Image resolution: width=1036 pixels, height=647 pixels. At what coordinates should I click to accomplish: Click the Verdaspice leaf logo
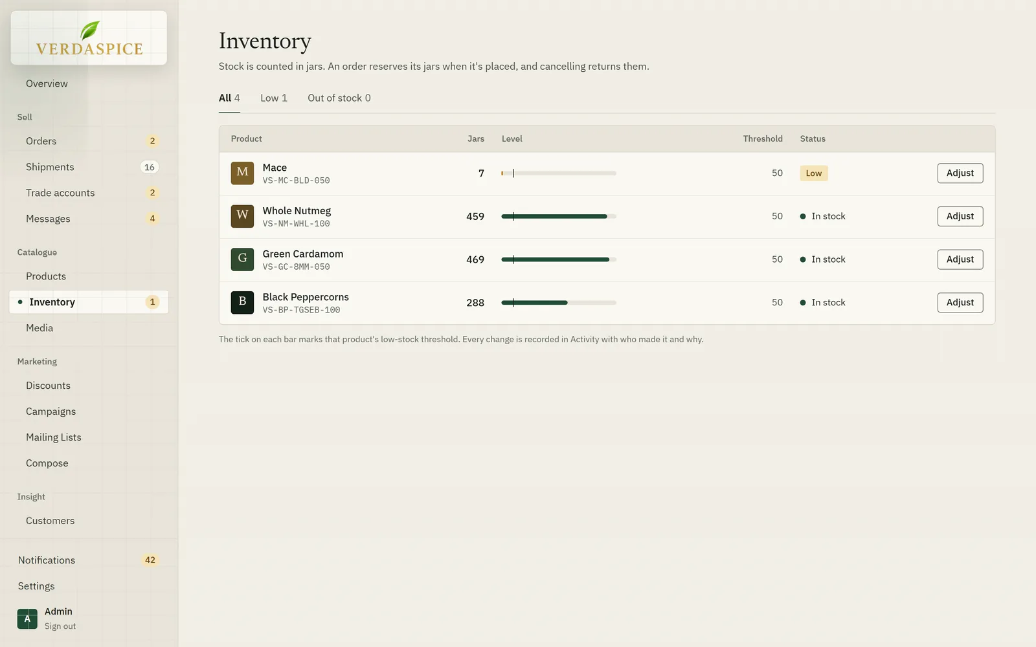coord(89,38)
